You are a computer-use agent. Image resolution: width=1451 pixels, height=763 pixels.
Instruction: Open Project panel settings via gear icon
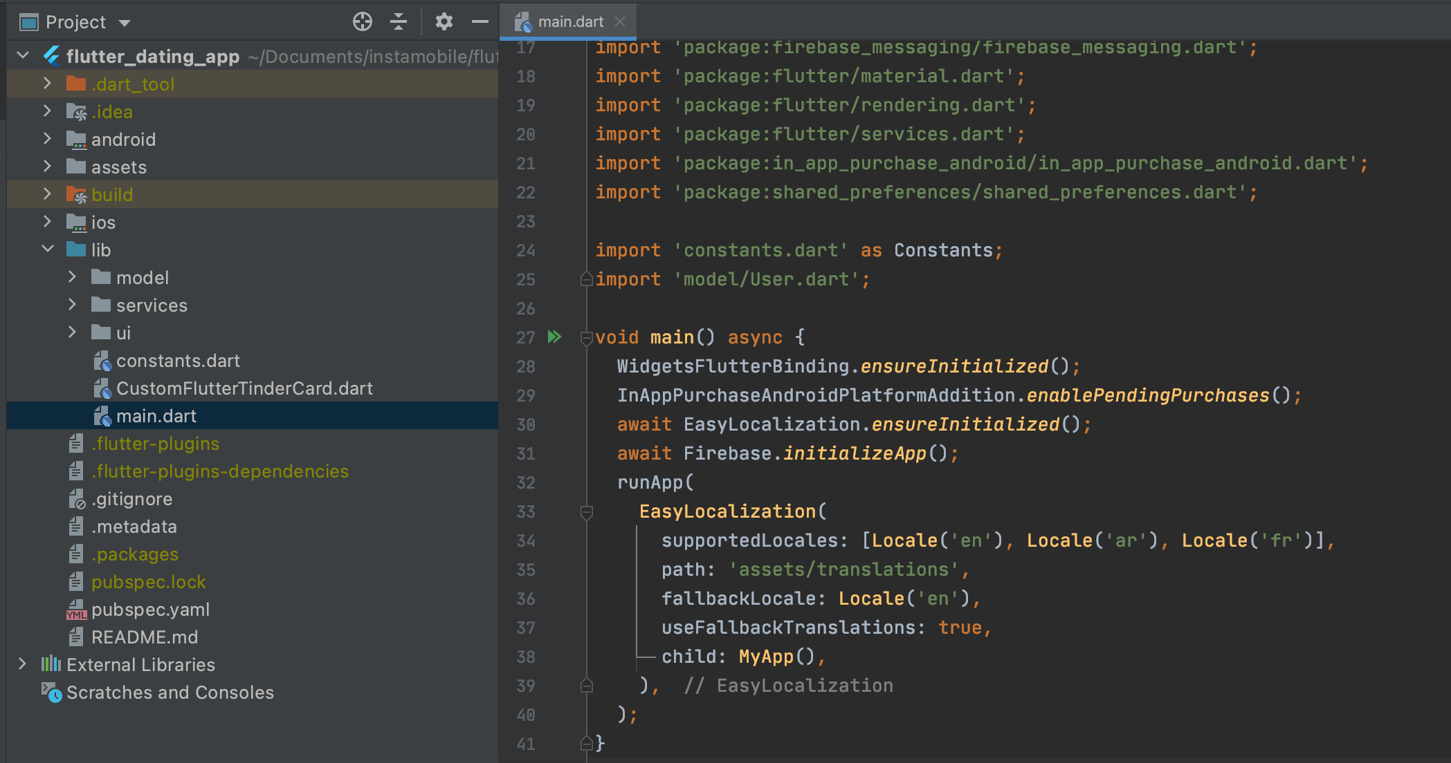pyautogui.click(x=444, y=21)
